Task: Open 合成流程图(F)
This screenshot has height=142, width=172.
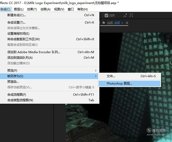Action: coord(50,94)
